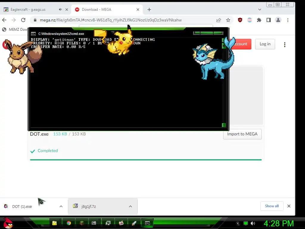Open the Minecraft block taskbar icon
Screen dimensions: 305x229
click(82, 223)
